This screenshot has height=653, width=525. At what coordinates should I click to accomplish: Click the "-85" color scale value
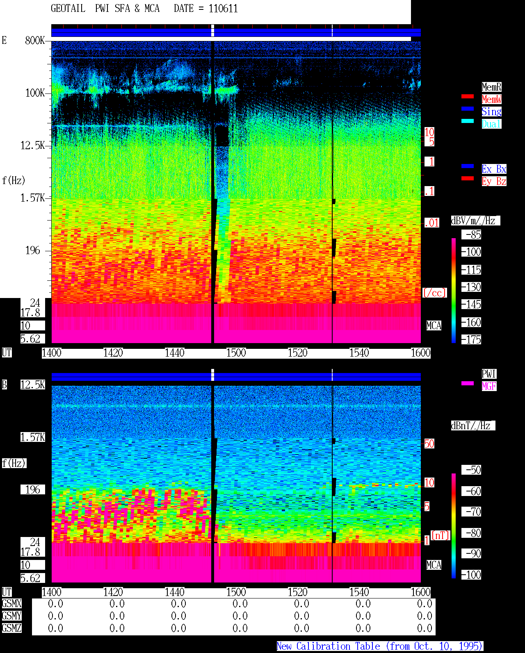471,234
